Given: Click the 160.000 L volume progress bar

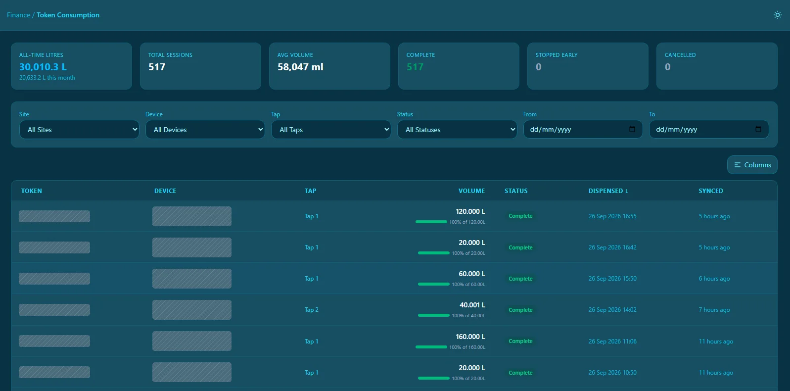Looking at the screenshot, I should [x=431, y=347].
